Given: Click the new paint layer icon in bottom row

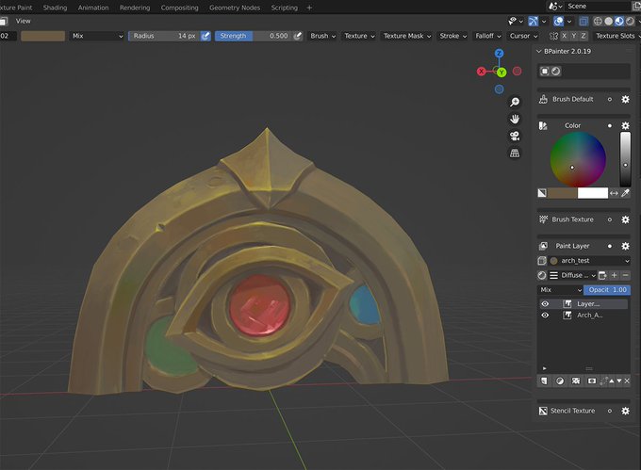Looking at the screenshot, I should tap(544, 381).
